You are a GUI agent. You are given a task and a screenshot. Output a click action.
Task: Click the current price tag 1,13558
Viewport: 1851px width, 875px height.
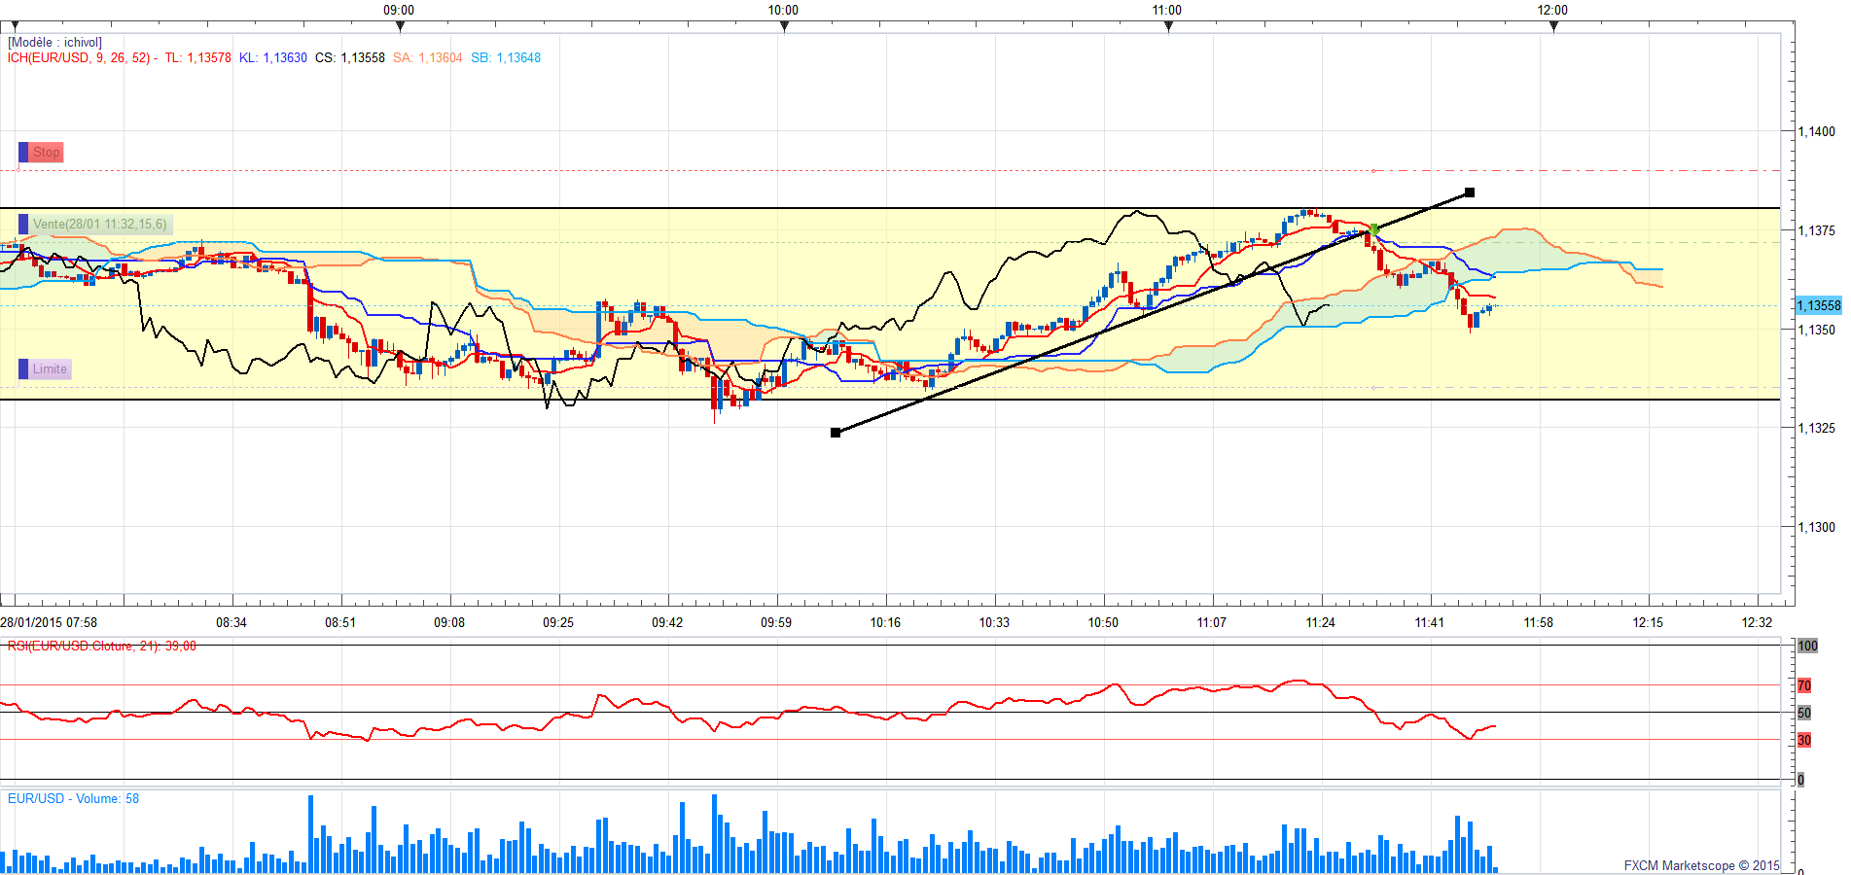[1818, 305]
